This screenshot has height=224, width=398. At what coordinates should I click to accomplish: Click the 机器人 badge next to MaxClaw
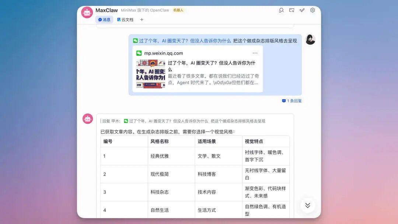point(178,10)
